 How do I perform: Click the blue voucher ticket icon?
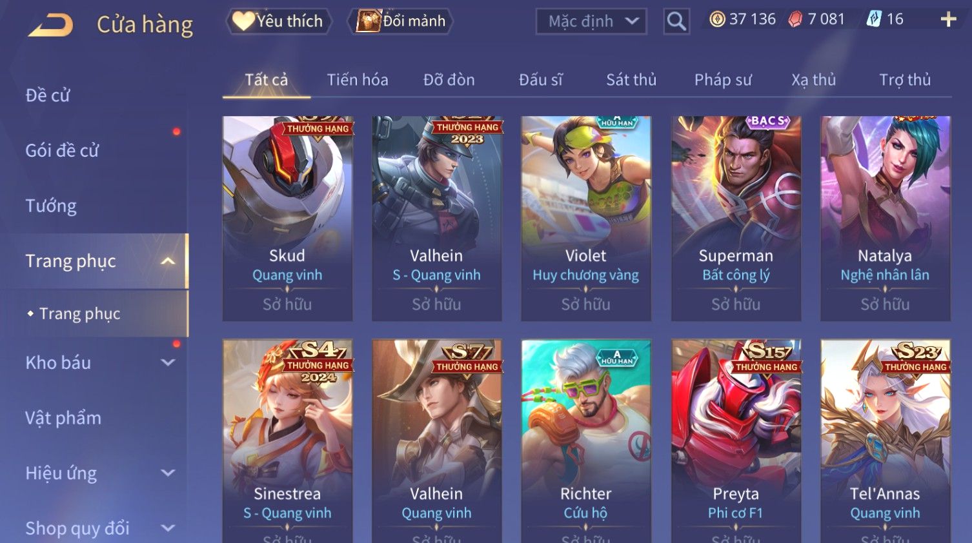873,19
